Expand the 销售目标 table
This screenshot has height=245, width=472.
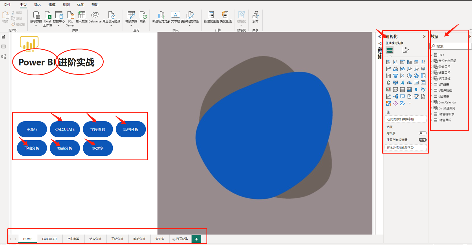(432, 120)
